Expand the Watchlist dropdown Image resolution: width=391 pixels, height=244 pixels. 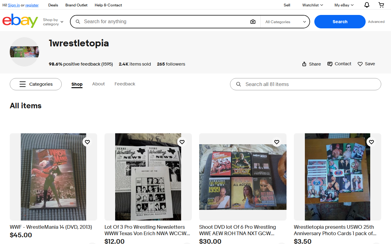pos(312,5)
